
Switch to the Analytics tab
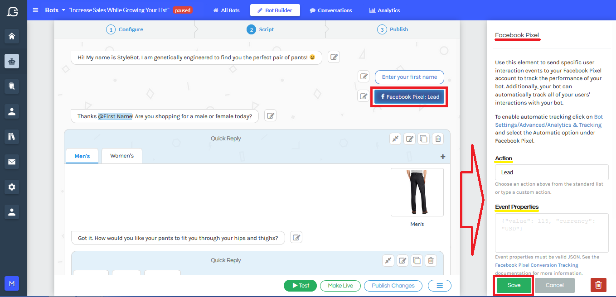pyautogui.click(x=384, y=10)
